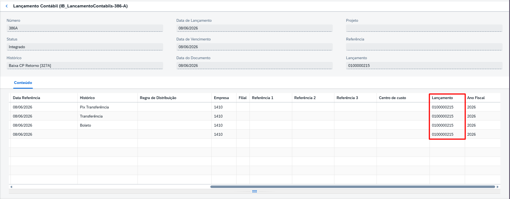Screen dimensions: 510x199
Task: Click the horizontal scrollbar thumb of the table
Action: [353, 187]
